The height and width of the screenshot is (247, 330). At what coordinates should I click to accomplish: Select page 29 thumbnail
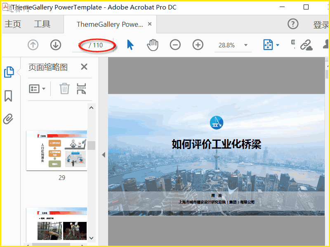(x=57, y=150)
